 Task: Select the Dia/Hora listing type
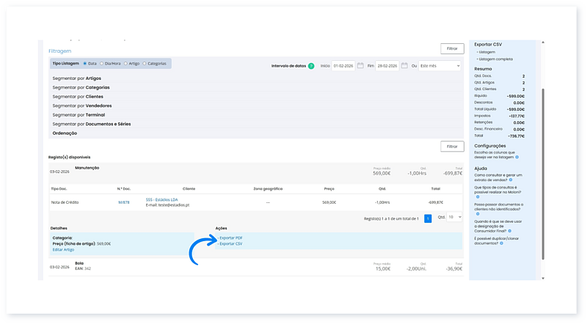[x=101, y=64]
